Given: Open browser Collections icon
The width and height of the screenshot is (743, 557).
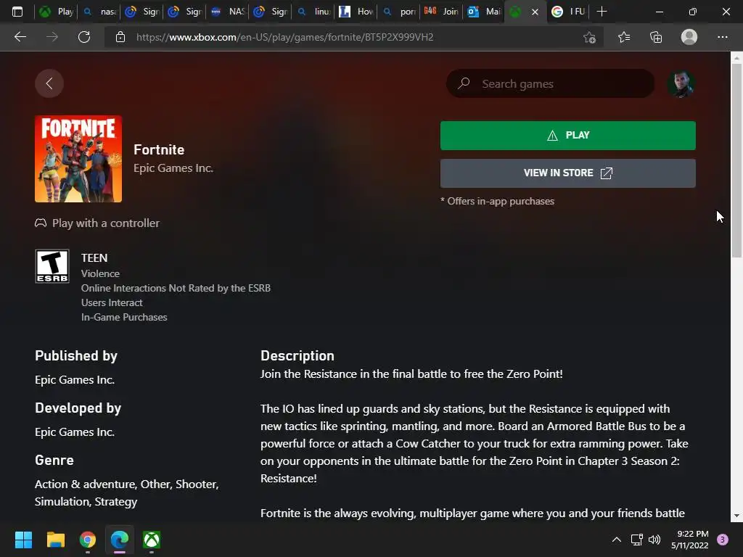Looking at the screenshot, I should [x=656, y=37].
